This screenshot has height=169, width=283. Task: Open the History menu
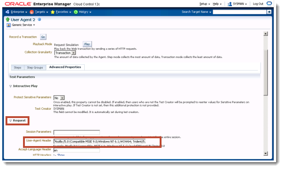click(83, 12)
